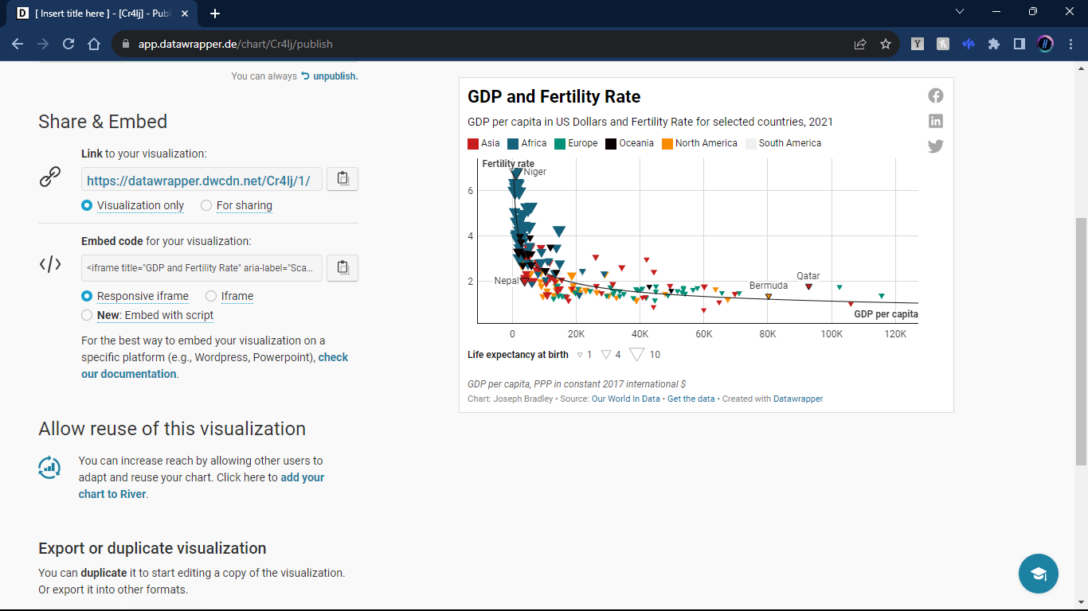Select New: Embed with script option
Viewport: 1088px width, 611px height.
point(88,315)
